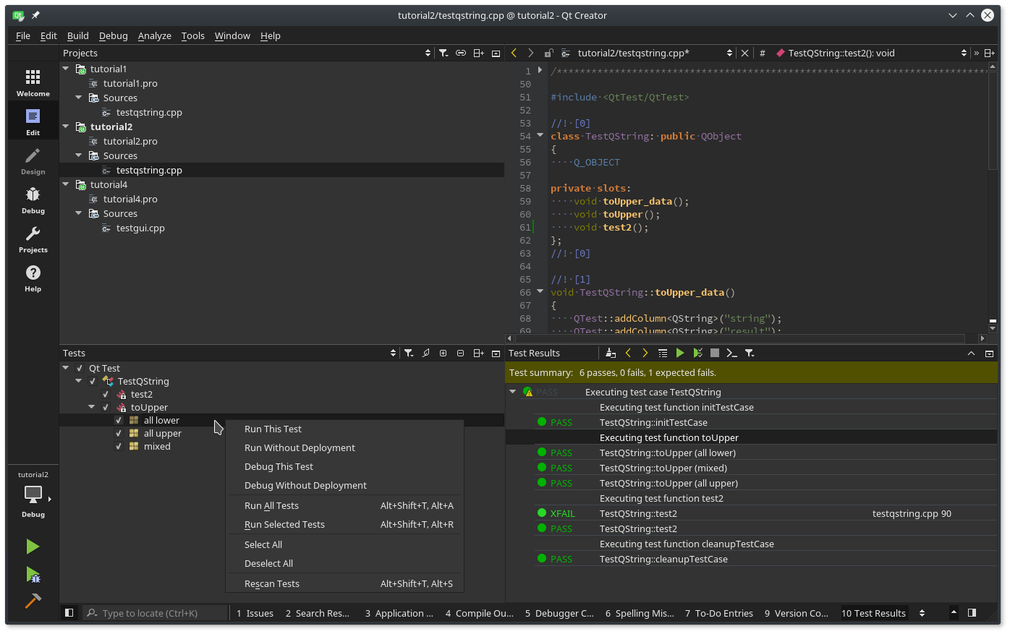Open the 4 Compile Output pane

(479, 613)
